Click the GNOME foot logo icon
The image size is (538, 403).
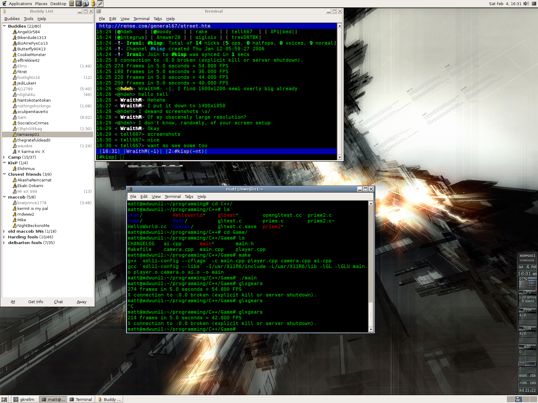4,4
